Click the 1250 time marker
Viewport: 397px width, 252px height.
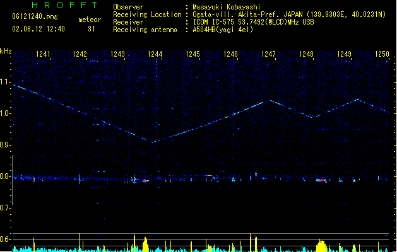point(382,54)
